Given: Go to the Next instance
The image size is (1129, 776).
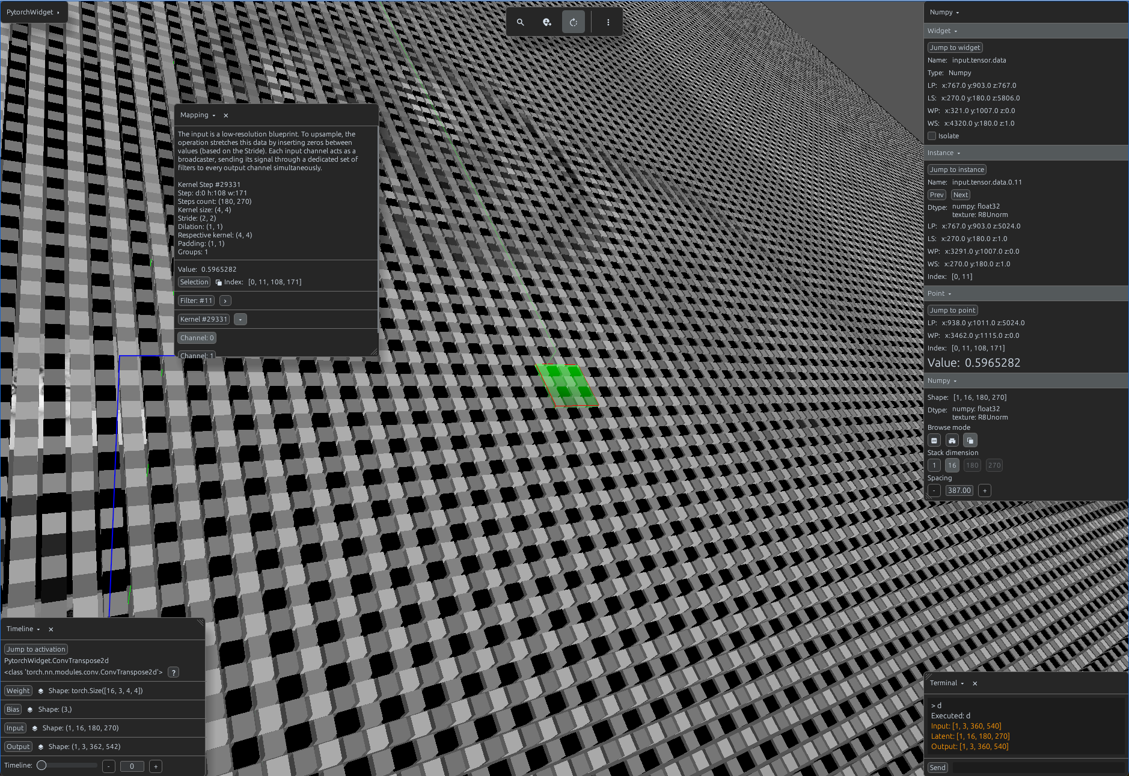Looking at the screenshot, I should point(961,195).
